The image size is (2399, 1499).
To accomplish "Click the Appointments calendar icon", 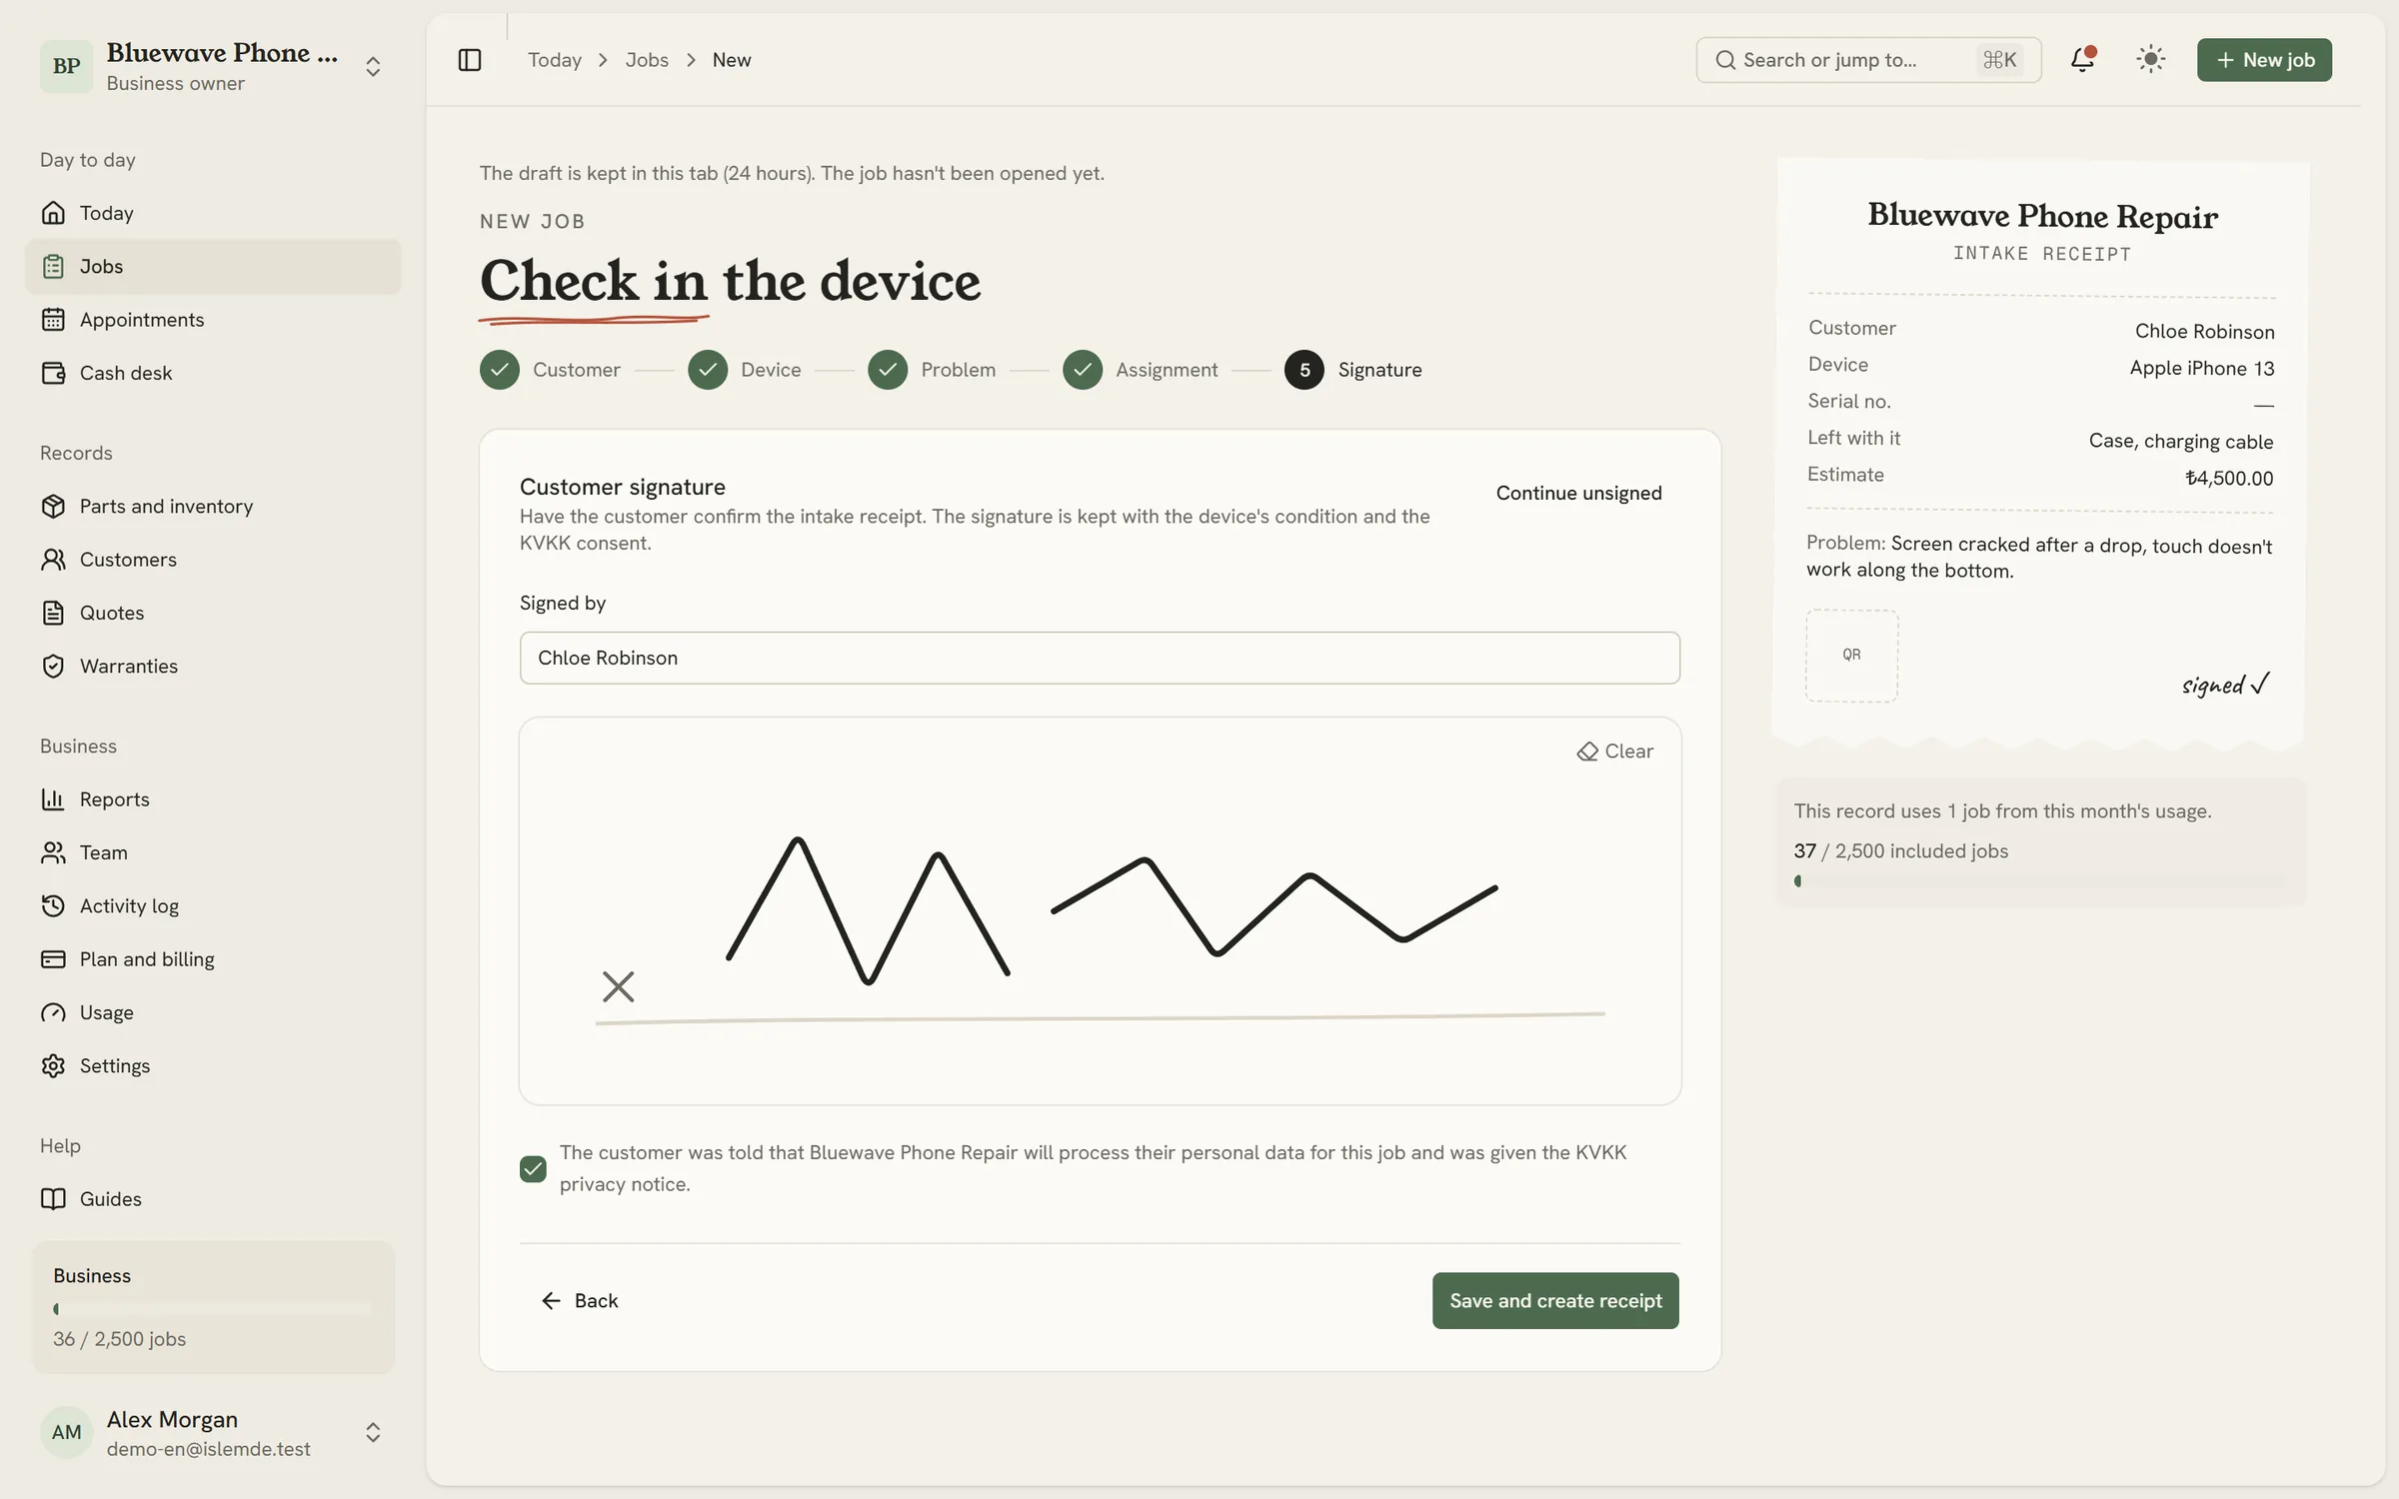I will click(53, 320).
